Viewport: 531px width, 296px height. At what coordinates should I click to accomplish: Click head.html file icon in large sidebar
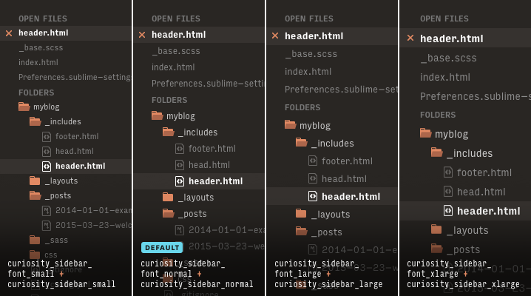313,178
